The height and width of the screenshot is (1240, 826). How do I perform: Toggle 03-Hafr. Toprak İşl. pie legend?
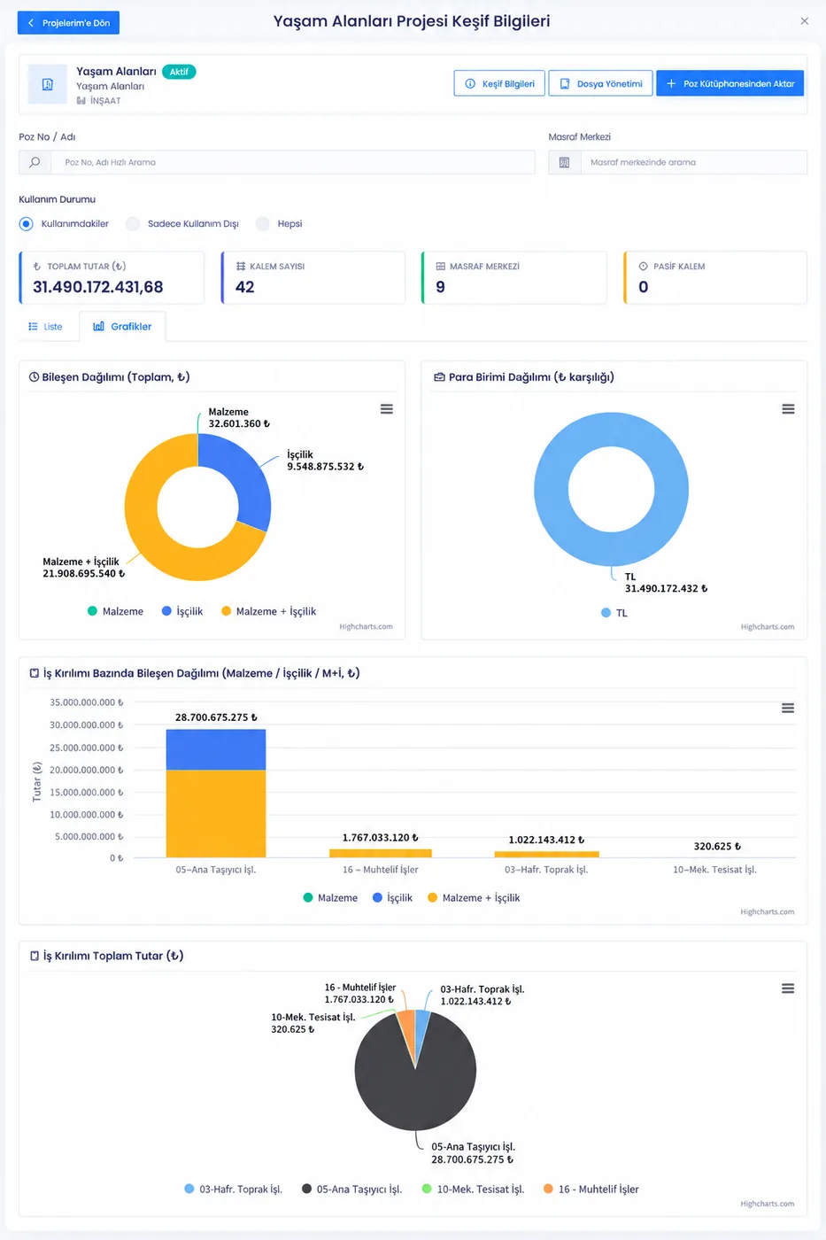point(233,1190)
